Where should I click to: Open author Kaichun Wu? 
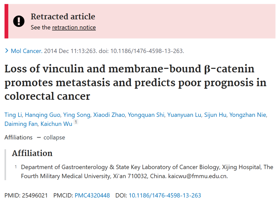tap(56, 124)
